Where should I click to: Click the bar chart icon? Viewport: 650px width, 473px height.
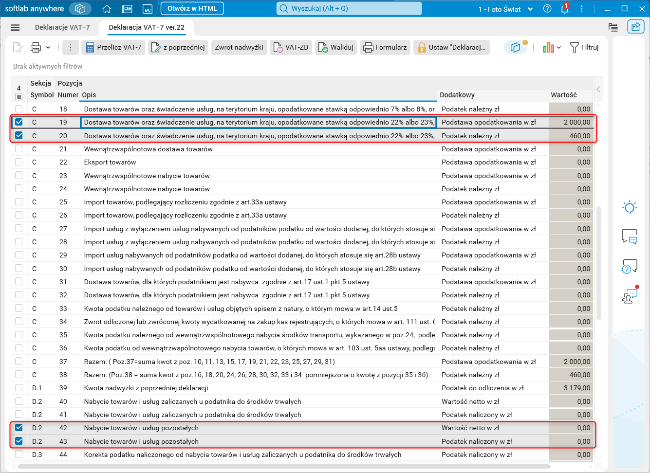(548, 47)
